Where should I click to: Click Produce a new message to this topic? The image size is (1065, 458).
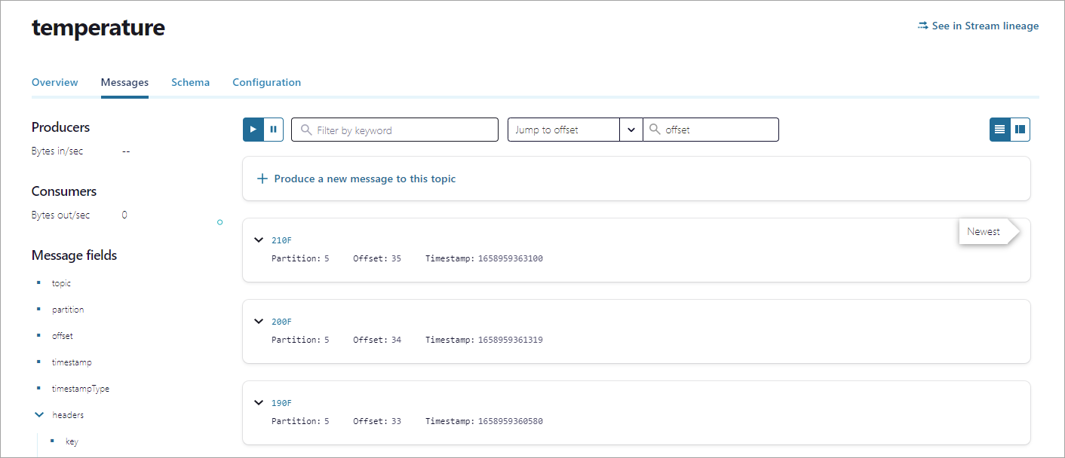point(364,179)
